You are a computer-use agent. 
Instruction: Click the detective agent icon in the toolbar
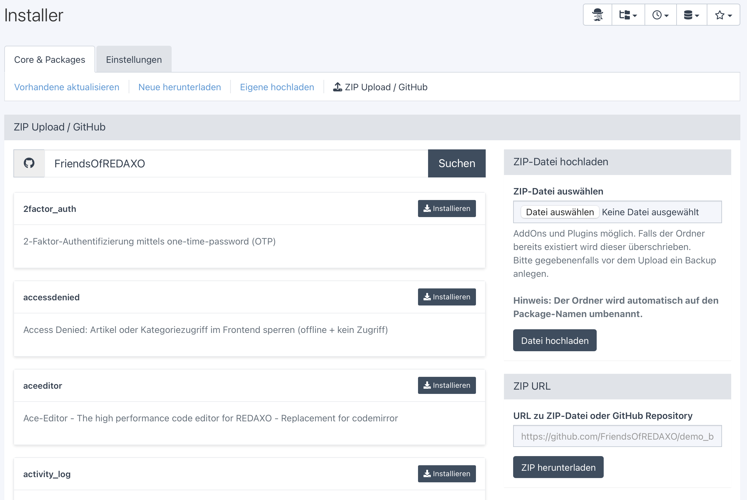point(598,15)
